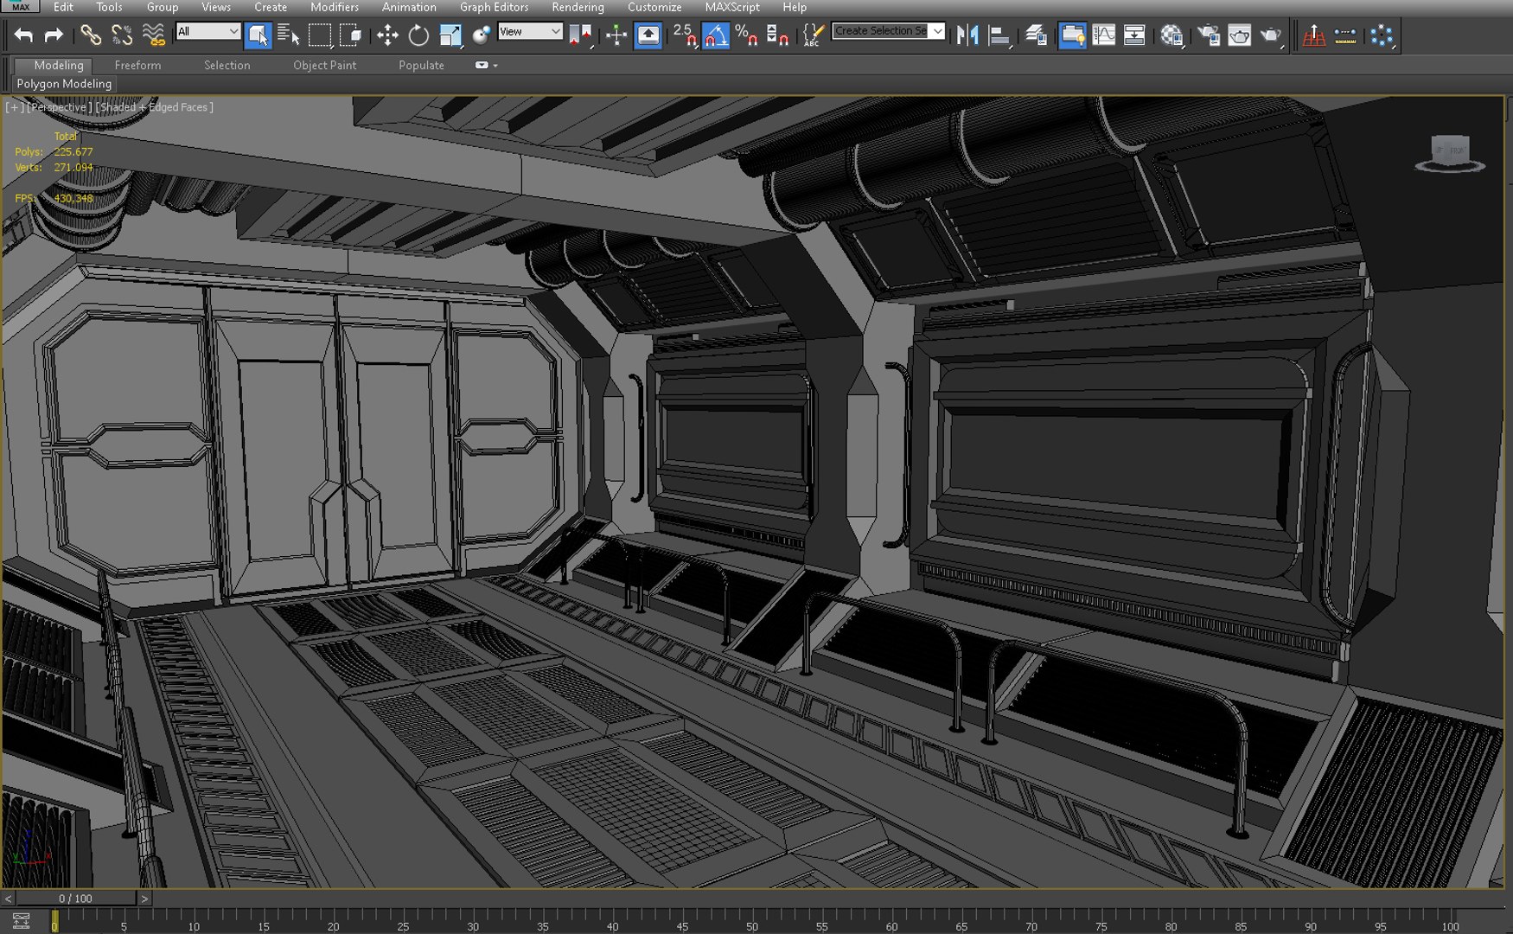The image size is (1513, 934).
Task: Open the Shaded + Edged Faces shading menu
Action: pos(154,107)
